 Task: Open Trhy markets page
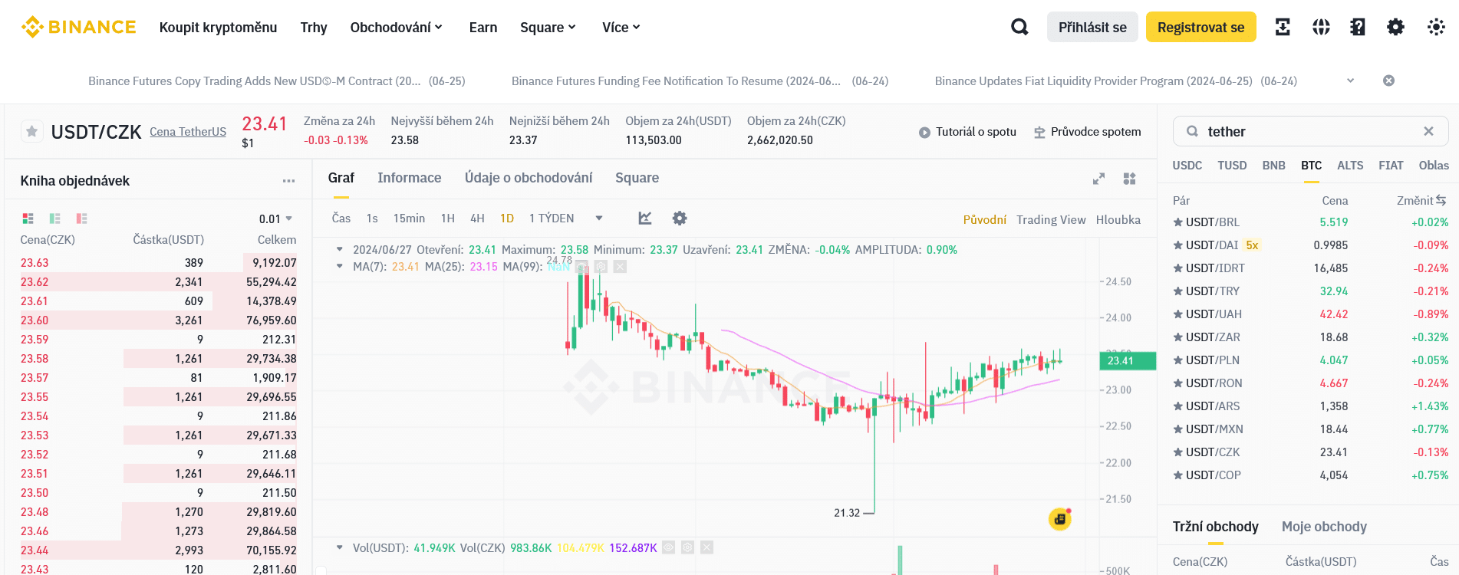coord(314,28)
